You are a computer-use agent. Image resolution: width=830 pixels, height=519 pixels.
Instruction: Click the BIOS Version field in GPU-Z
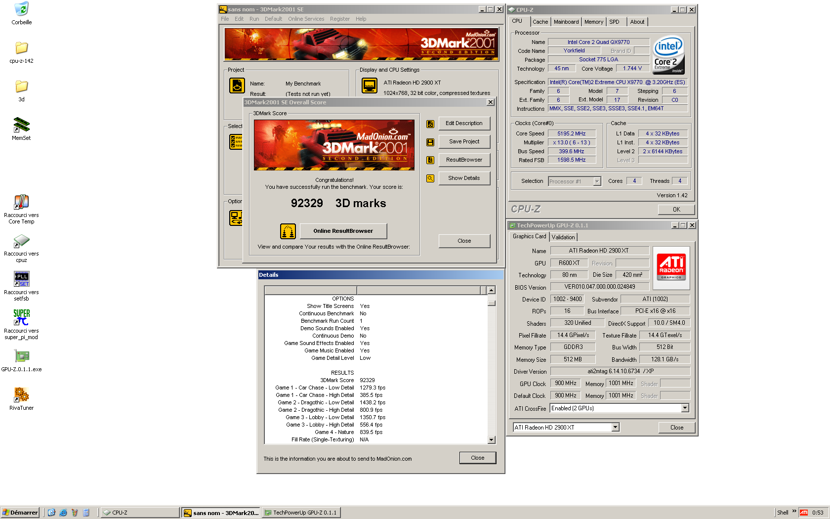tap(600, 287)
